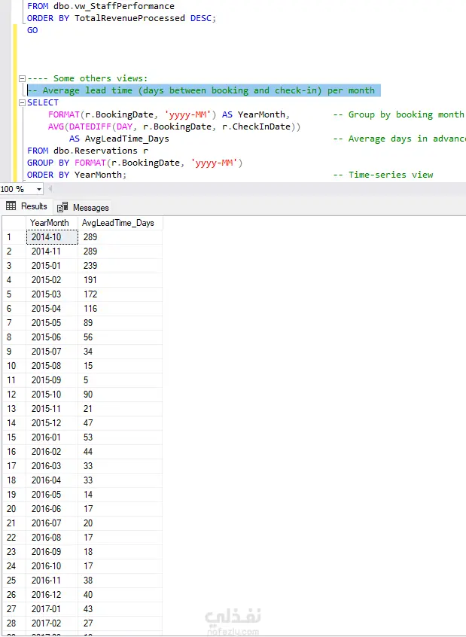Select the cell 2016-08

52,538
